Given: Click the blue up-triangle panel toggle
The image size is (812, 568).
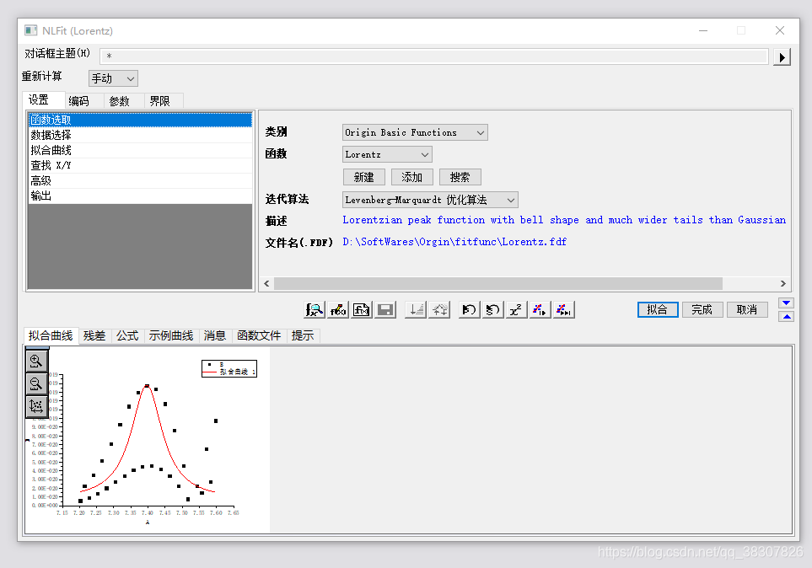Looking at the screenshot, I should pyautogui.click(x=786, y=316).
